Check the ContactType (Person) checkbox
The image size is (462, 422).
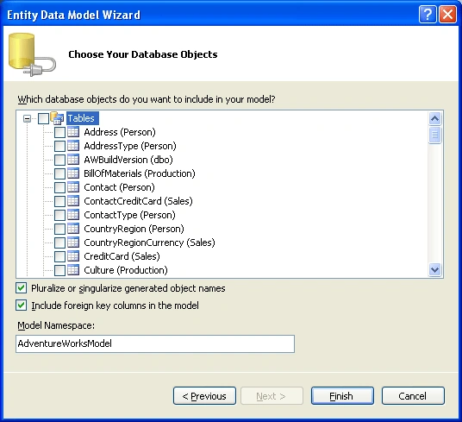click(59, 215)
